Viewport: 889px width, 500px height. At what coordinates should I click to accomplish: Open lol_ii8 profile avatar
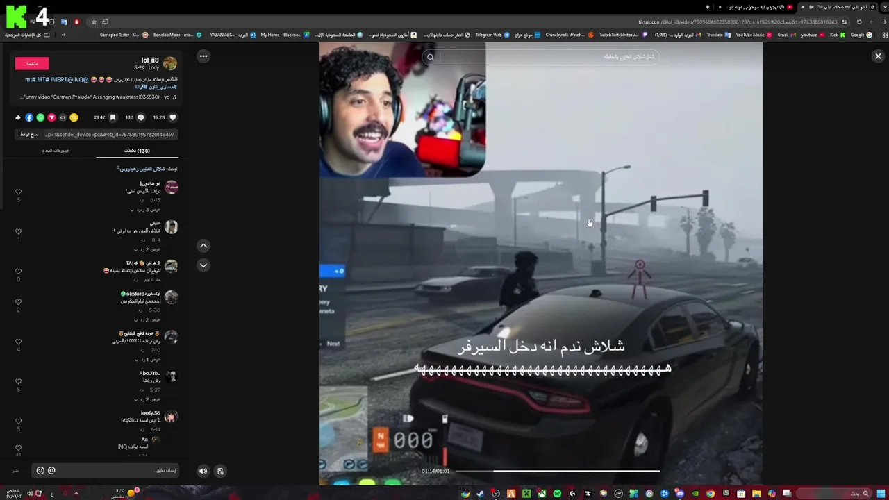pyautogui.click(x=170, y=63)
